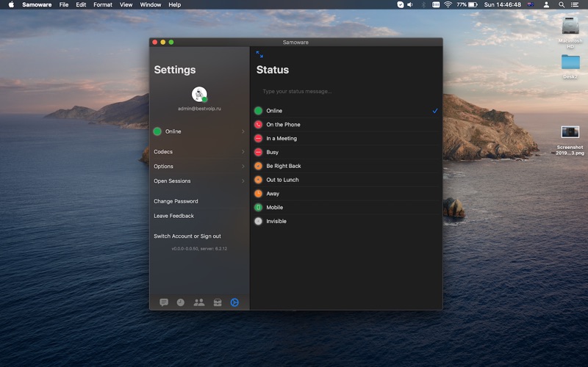The height and width of the screenshot is (367, 588).
Task: Click green status dot in Settings sidebar
Action: (x=157, y=131)
